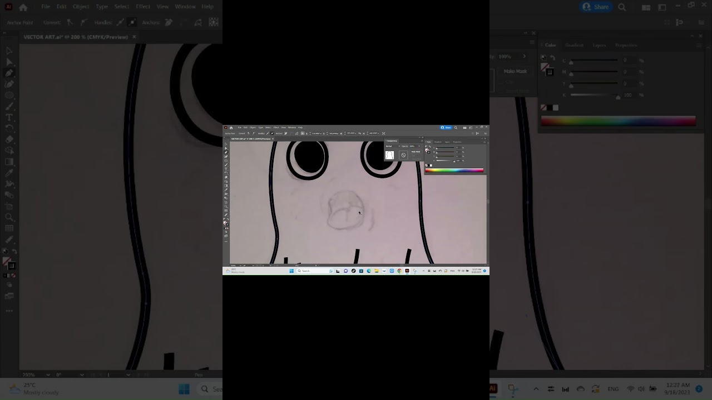The image size is (712, 400).
Task: Open the Object menu in the sharp window
Action: [253, 128]
